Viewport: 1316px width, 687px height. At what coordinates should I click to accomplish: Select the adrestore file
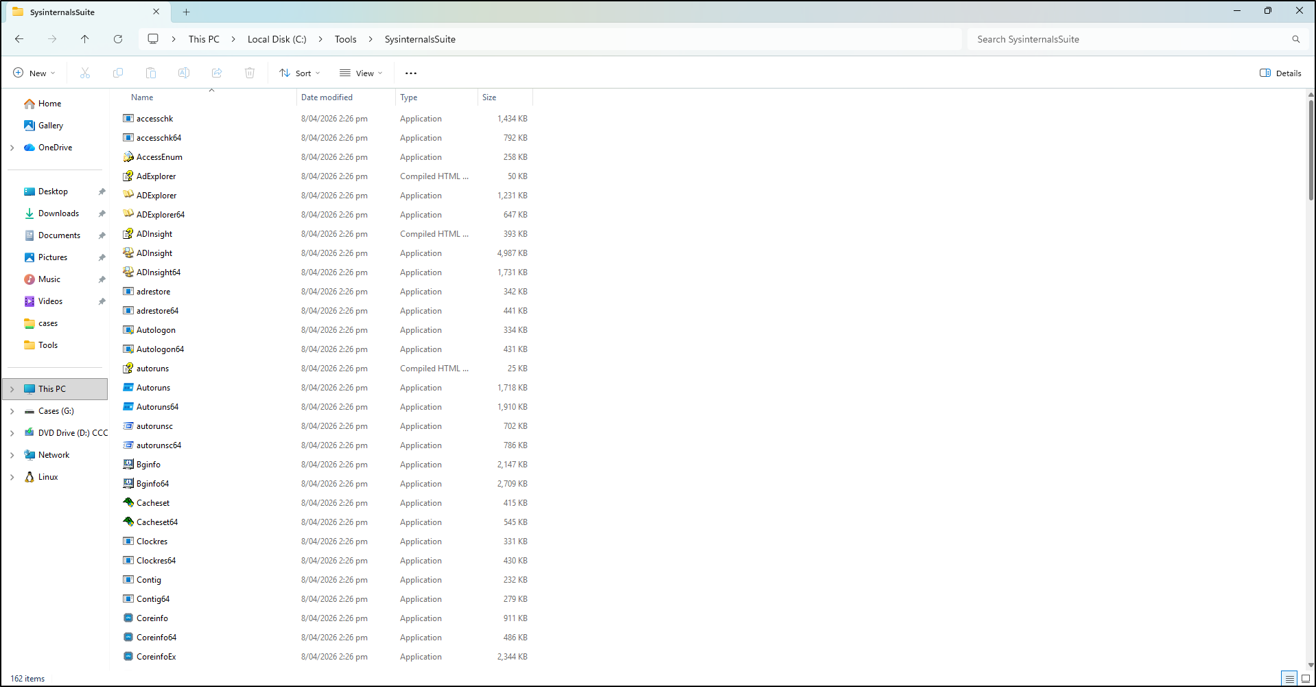click(x=153, y=292)
